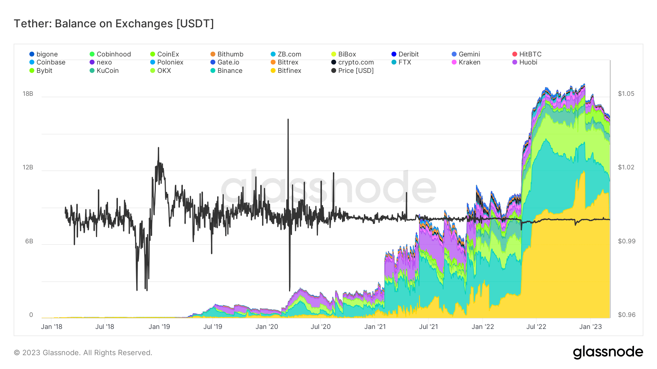Click the Poloniex legend color dot
The width and height of the screenshot is (657, 369).
pos(153,62)
